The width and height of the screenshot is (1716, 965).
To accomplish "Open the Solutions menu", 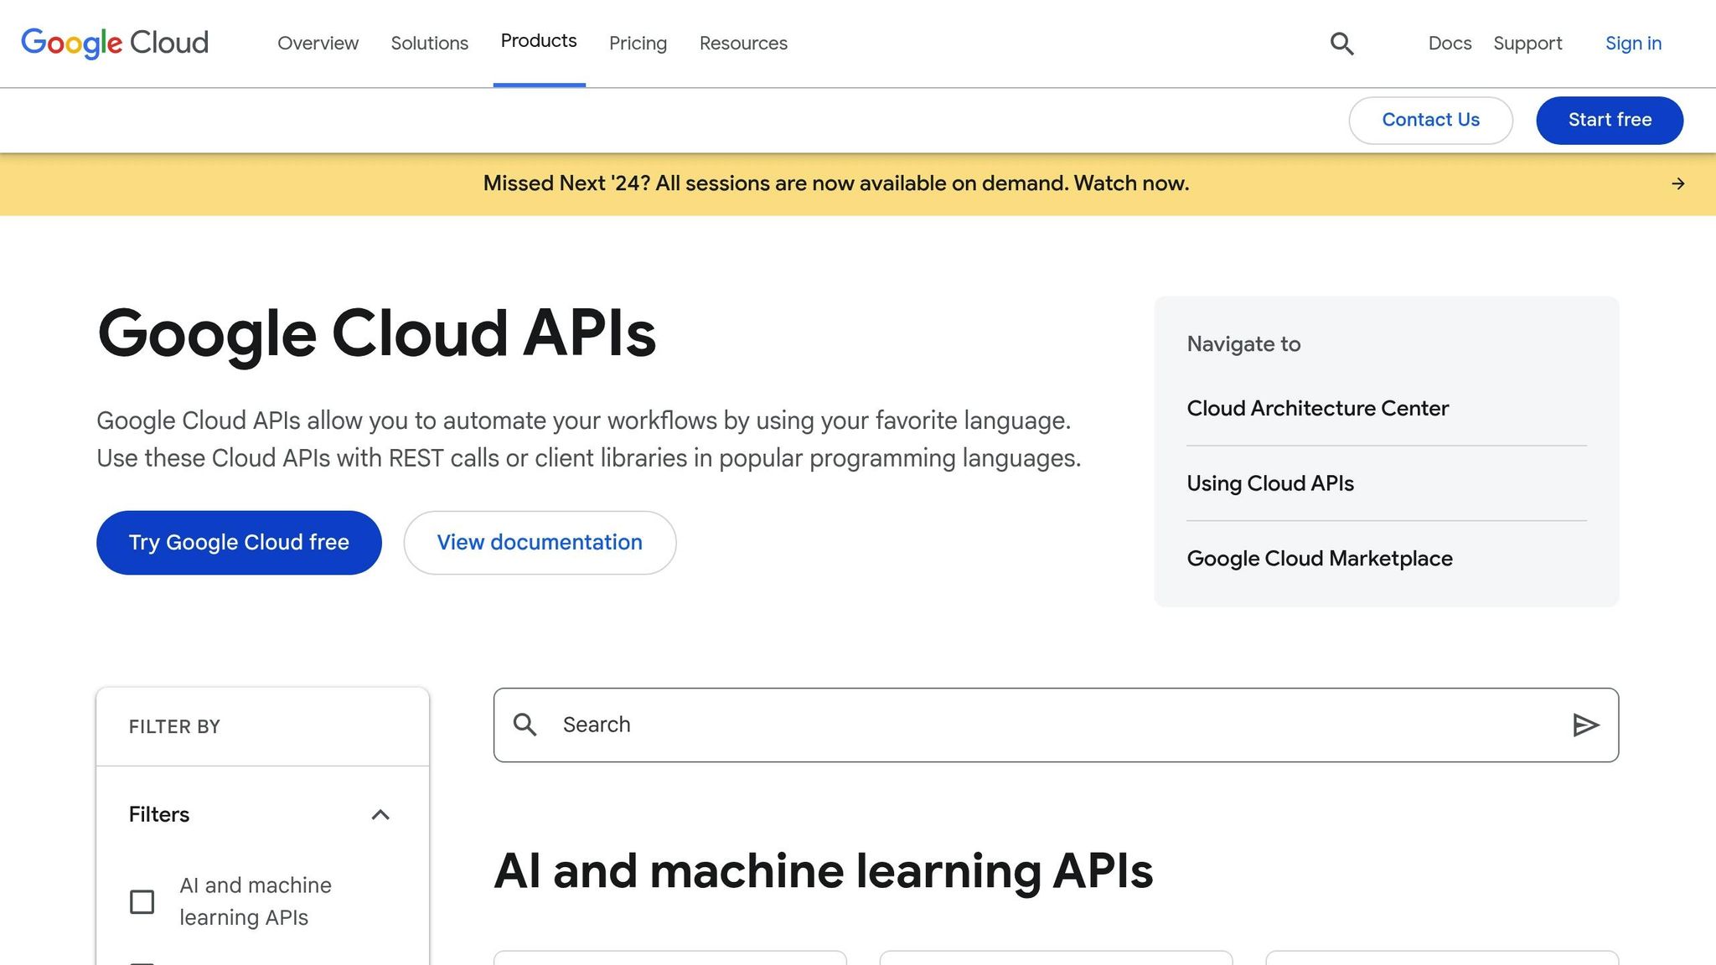I will click(429, 44).
